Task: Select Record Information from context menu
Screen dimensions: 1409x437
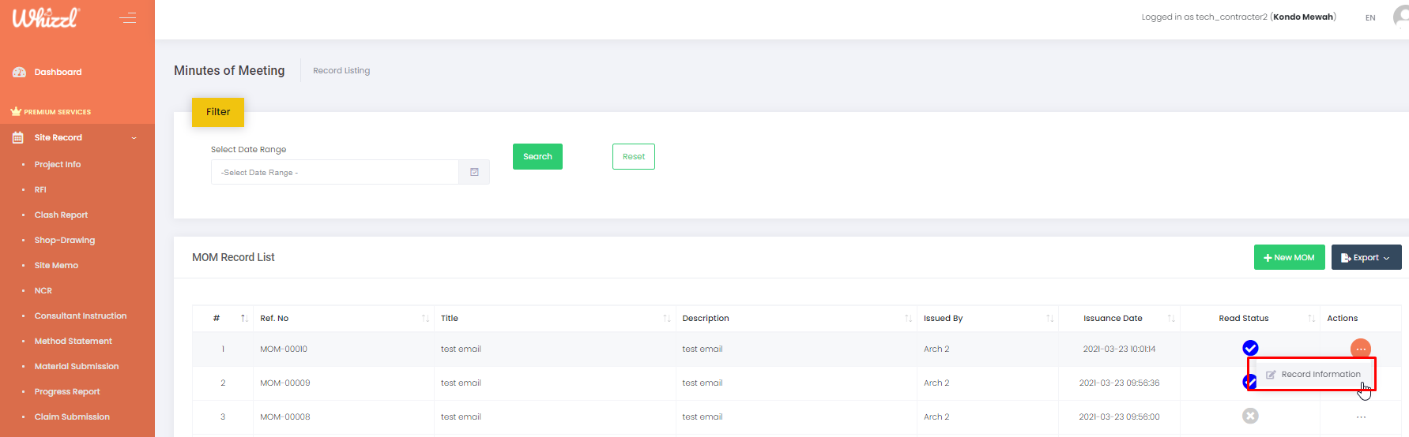Action: tap(1320, 375)
